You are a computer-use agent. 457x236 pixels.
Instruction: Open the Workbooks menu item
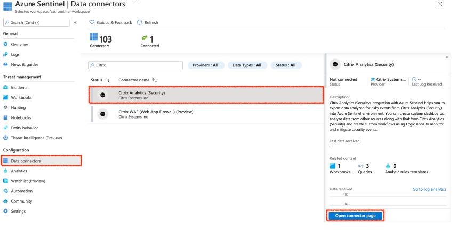click(21, 98)
